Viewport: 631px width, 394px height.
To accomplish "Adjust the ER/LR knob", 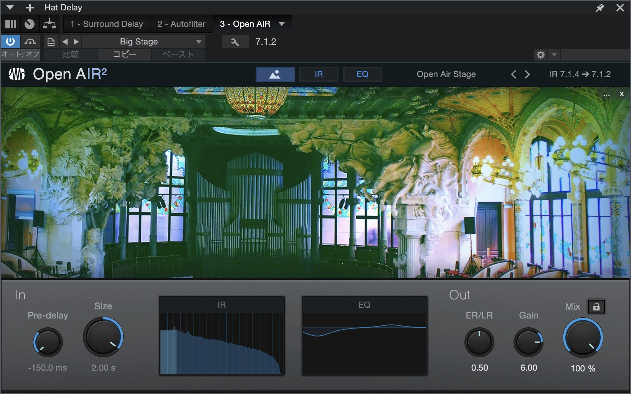I will (479, 342).
